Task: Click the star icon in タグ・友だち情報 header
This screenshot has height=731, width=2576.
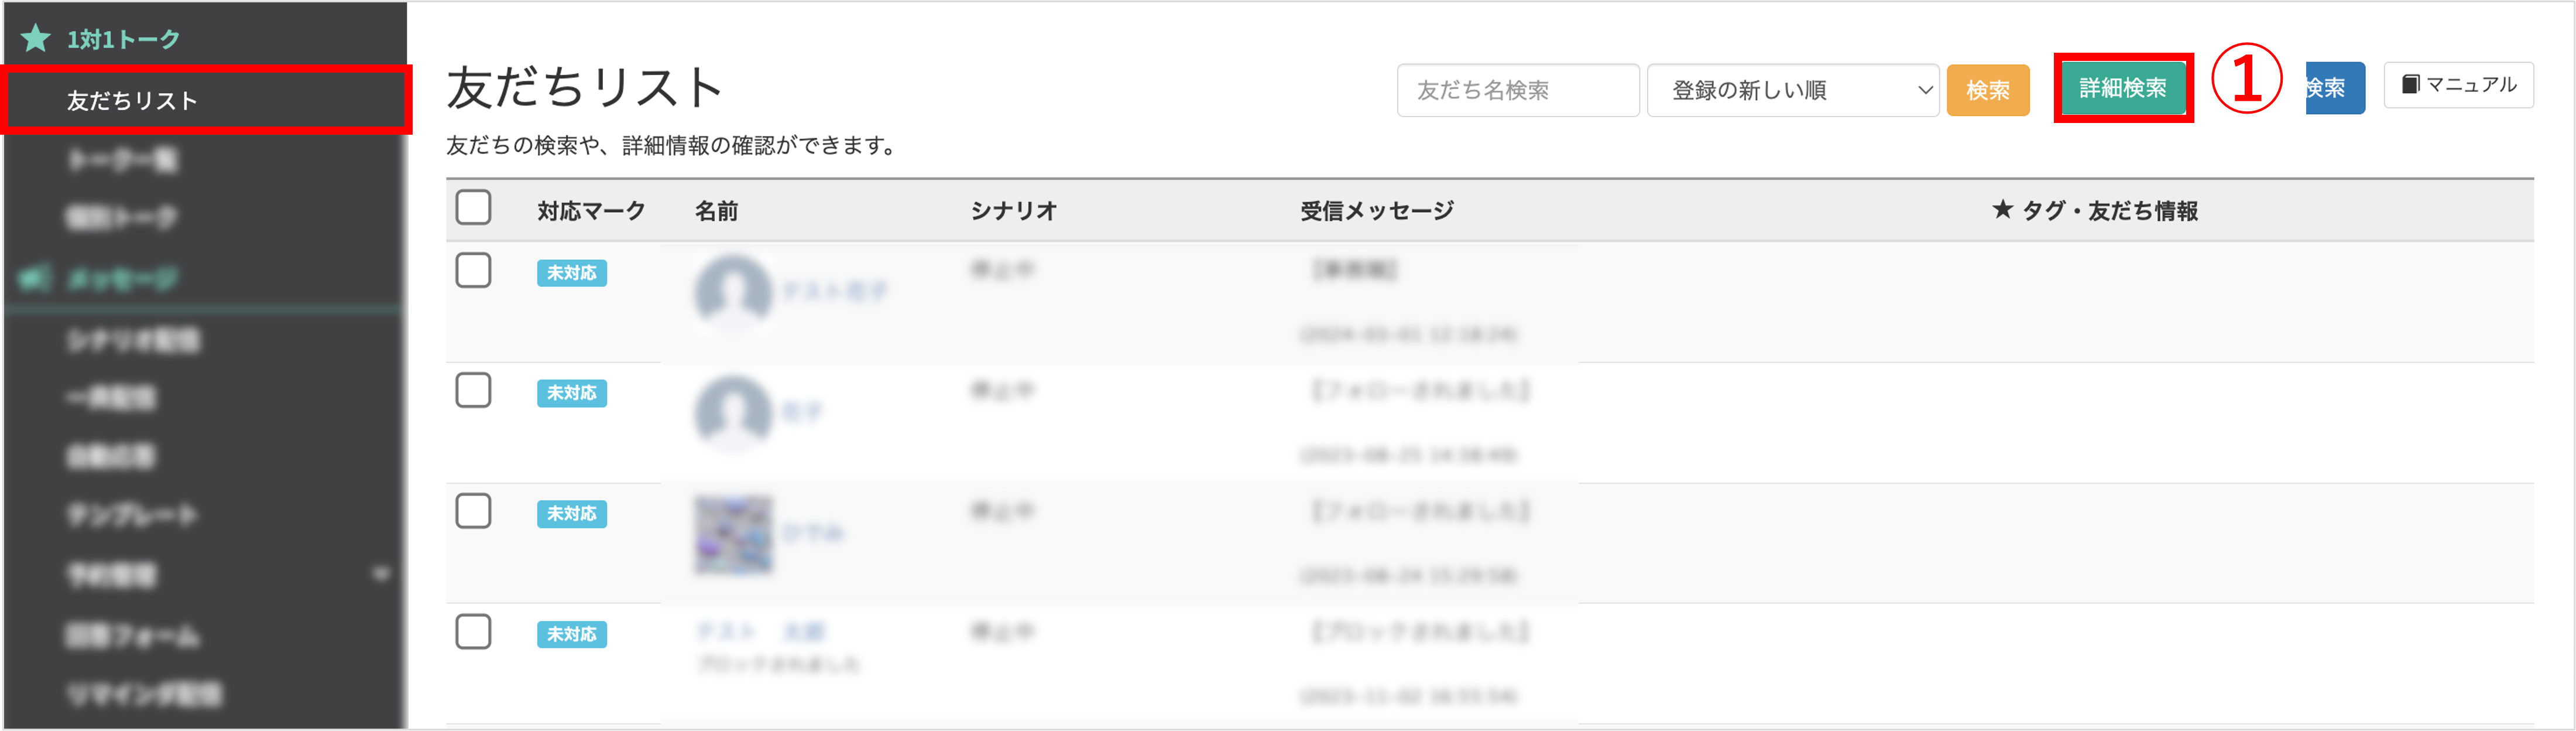Action: tap(2001, 209)
